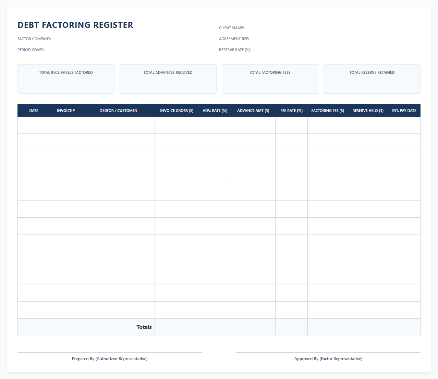Select the Totals cell under Invoice Gross ($)
This screenshot has height=379, width=438.
pos(177,327)
